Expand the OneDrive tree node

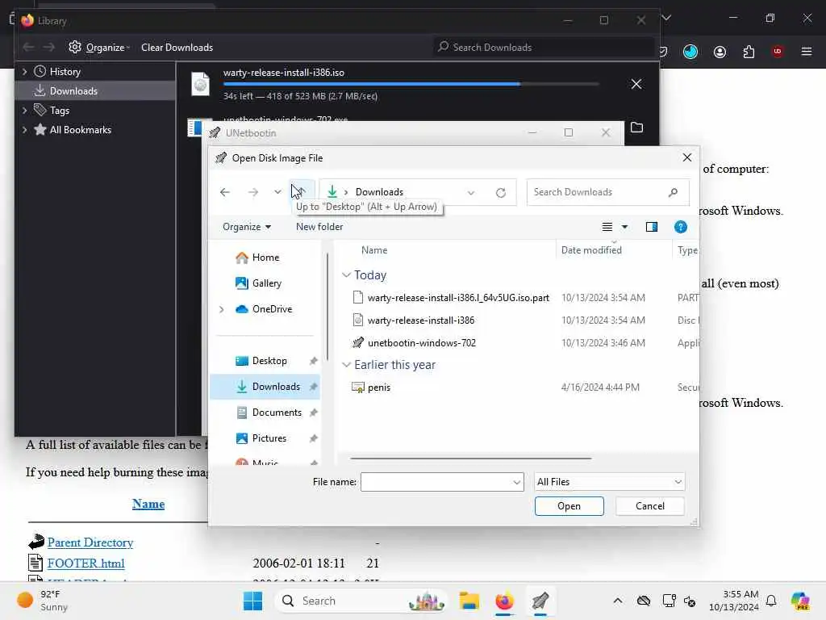click(x=222, y=309)
